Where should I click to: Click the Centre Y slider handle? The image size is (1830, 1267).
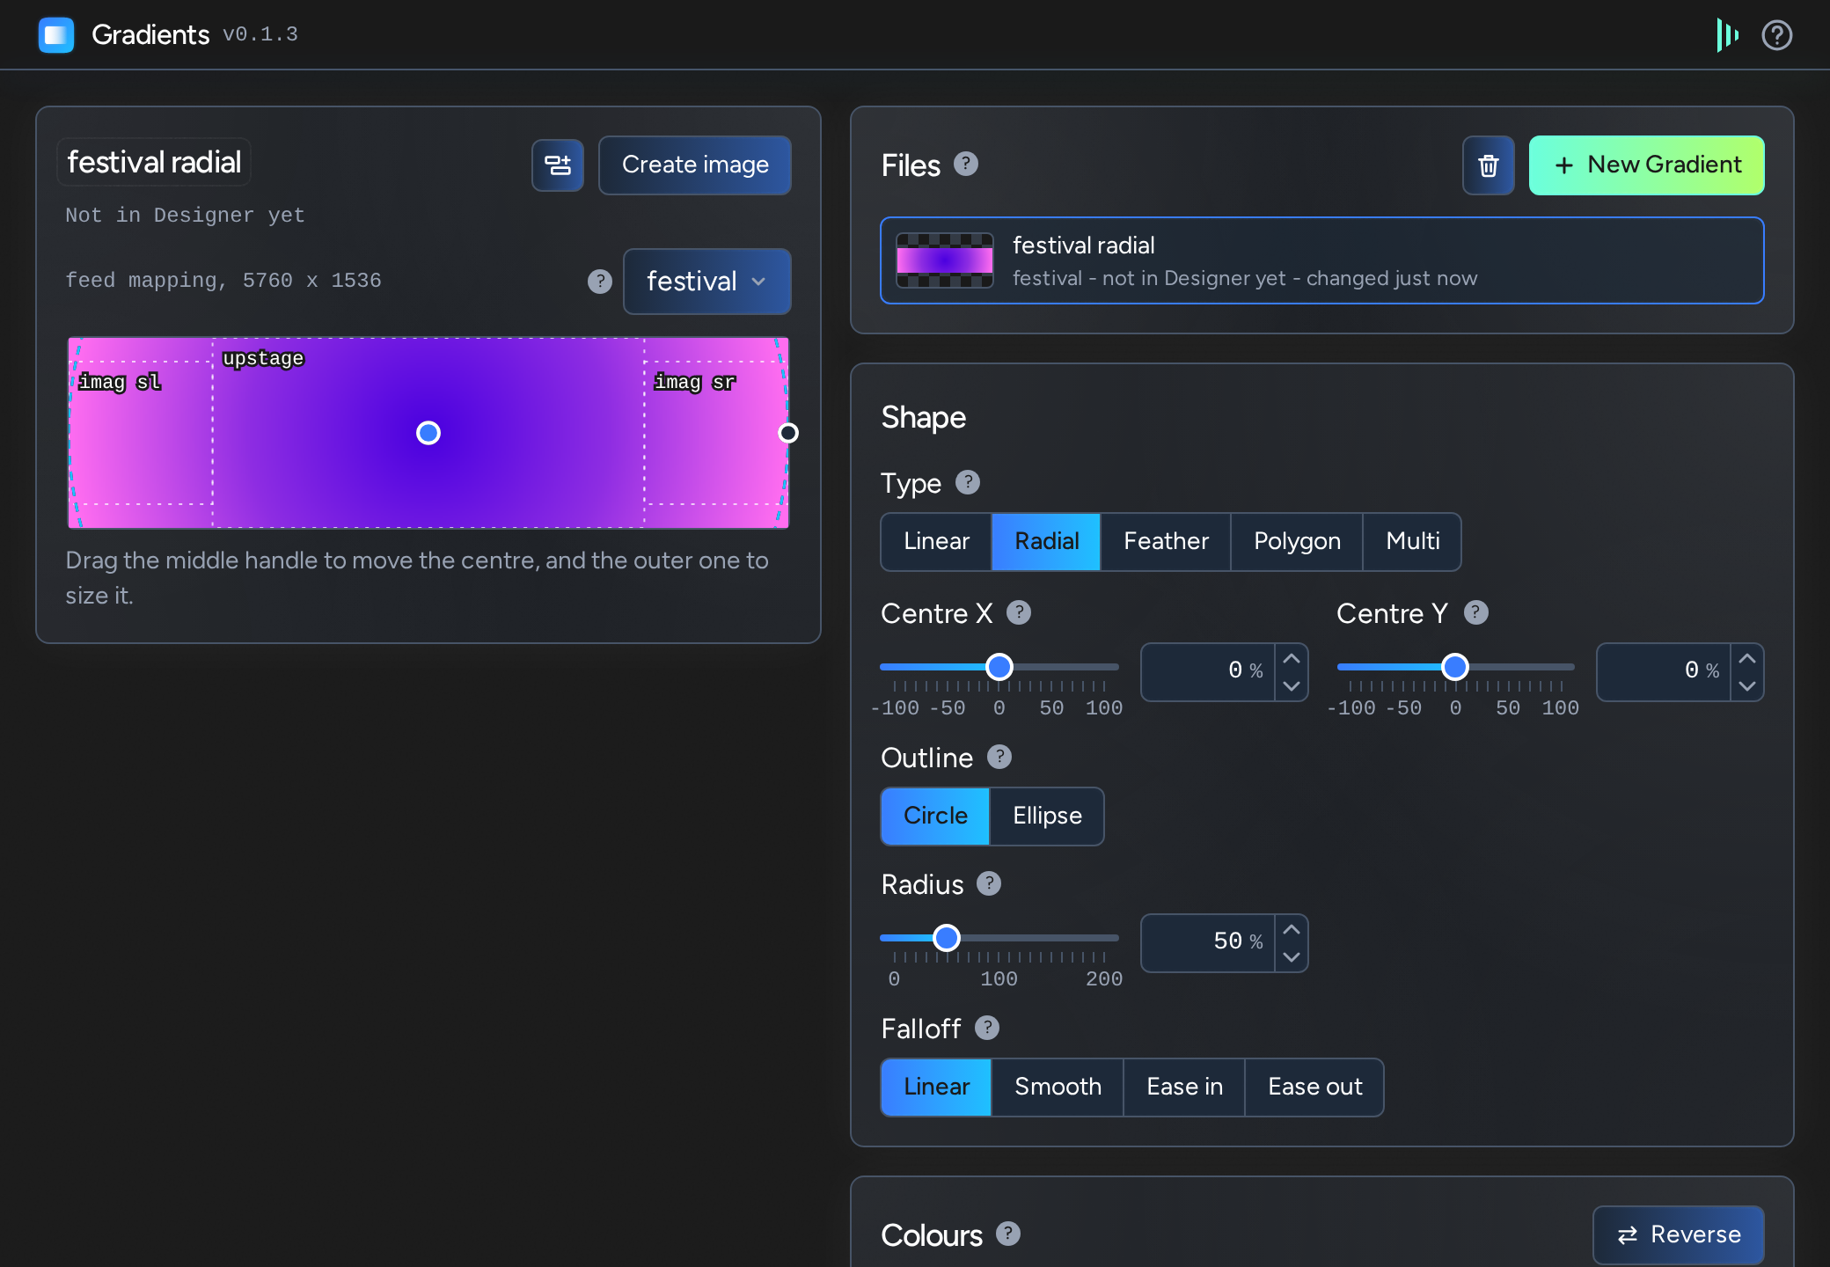click(x=1454, y=667)
